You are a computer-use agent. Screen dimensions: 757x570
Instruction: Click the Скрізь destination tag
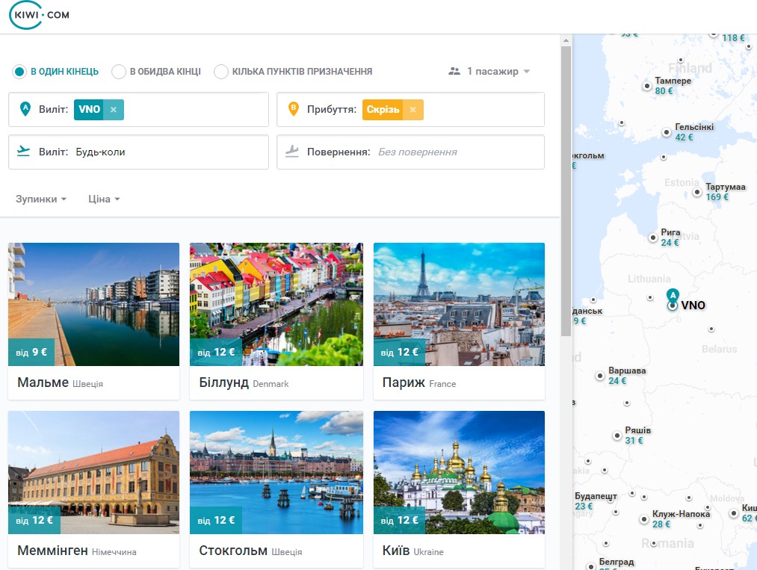[383, 110]
